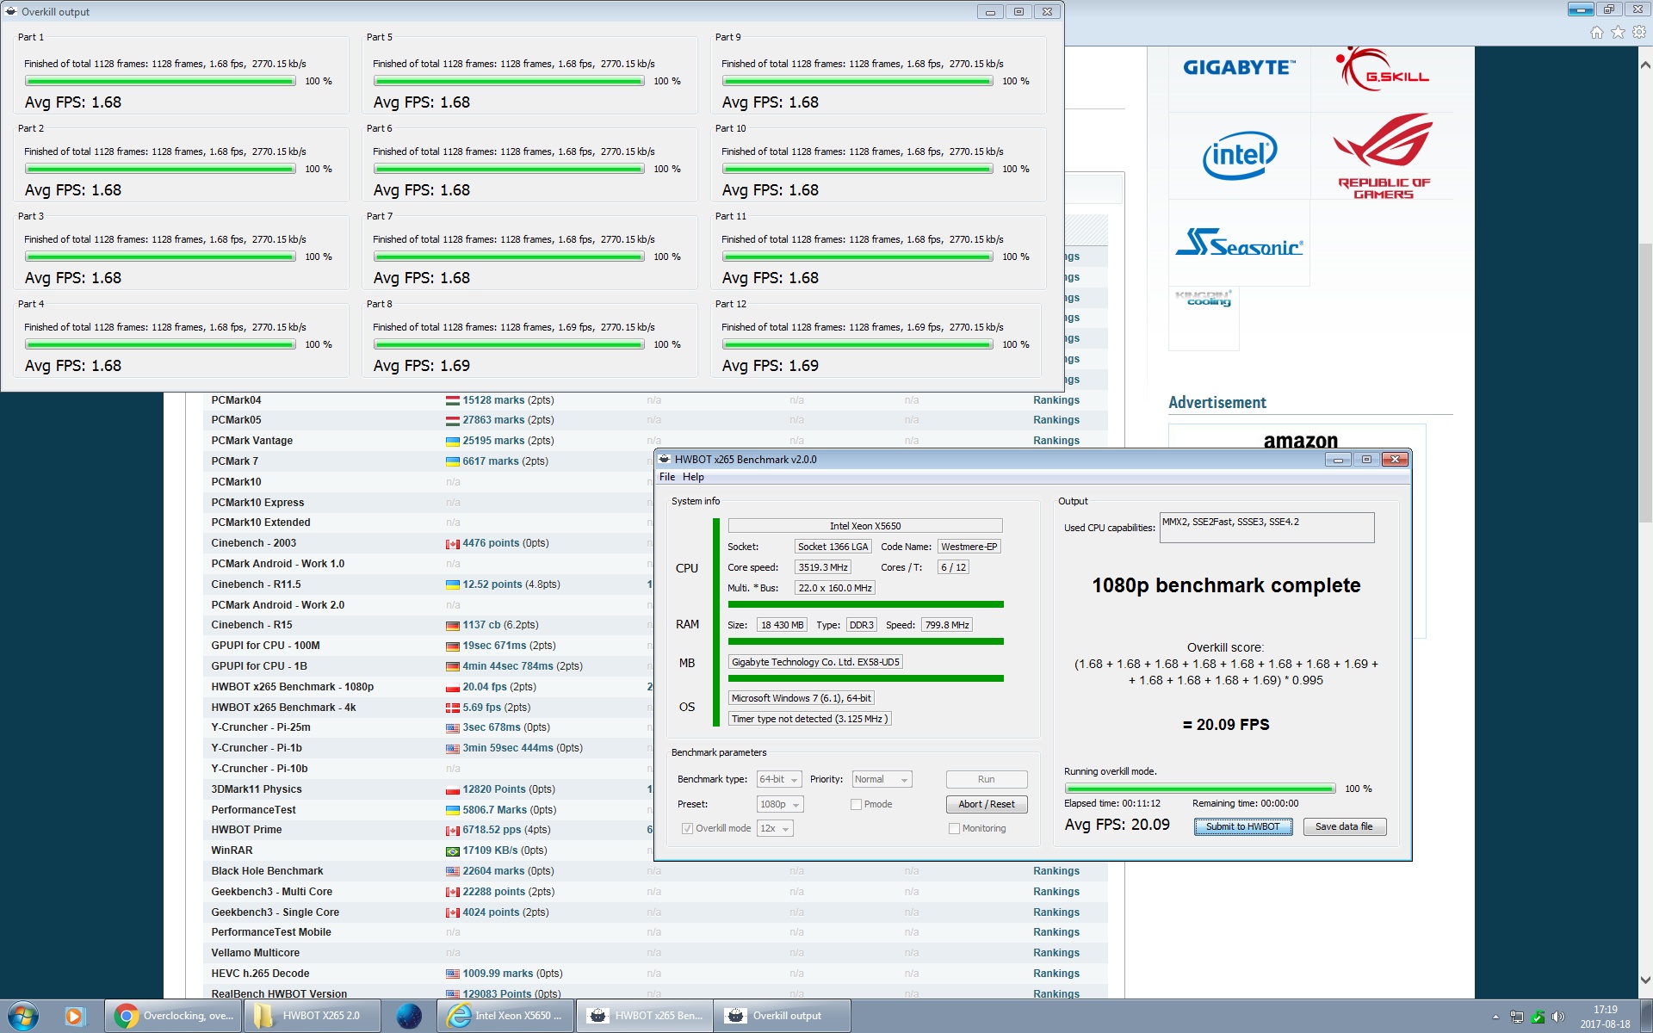Click the overkill mode progress bar
The width and height of the screenshot is (1653, 1033).
point(1199,789)
